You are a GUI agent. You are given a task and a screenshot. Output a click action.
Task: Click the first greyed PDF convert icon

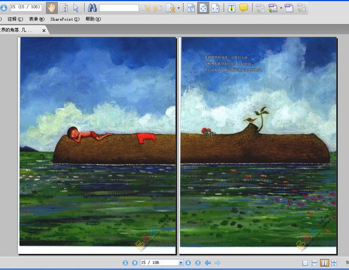click(x=260, y=8)
